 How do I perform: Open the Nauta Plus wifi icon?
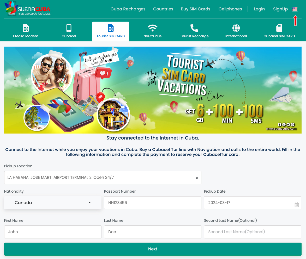(x=152, y=28)
